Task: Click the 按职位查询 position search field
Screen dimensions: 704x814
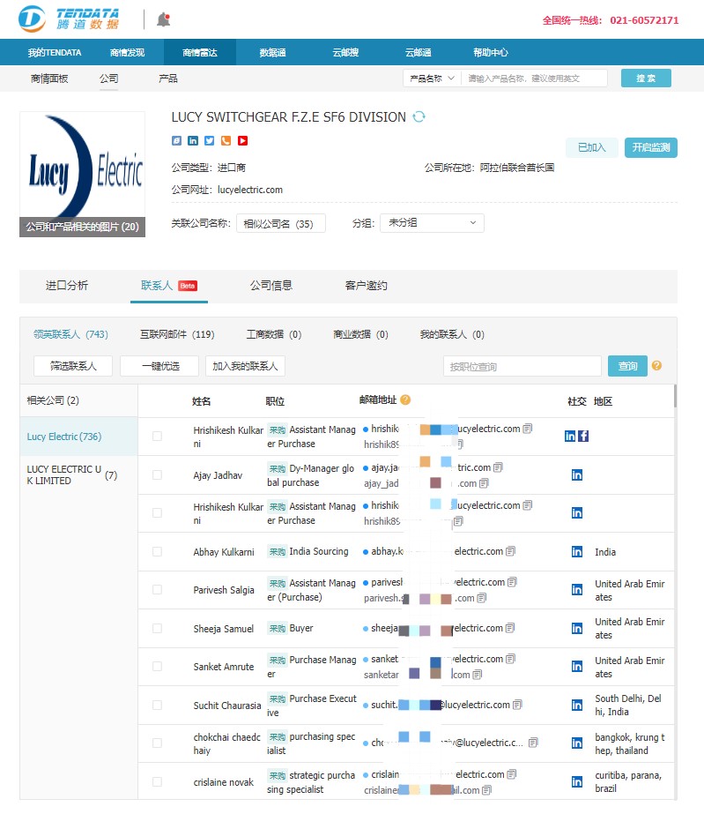Action: [522, 367]
